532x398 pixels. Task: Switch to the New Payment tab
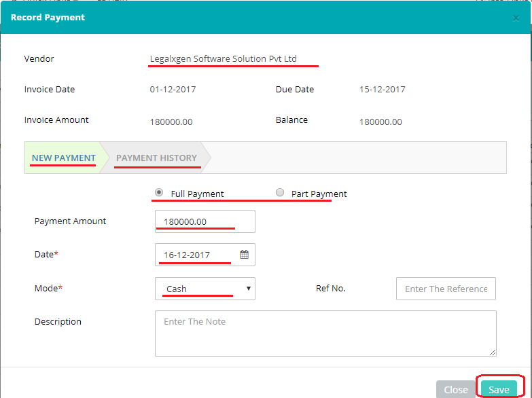[x=63, y=158]
